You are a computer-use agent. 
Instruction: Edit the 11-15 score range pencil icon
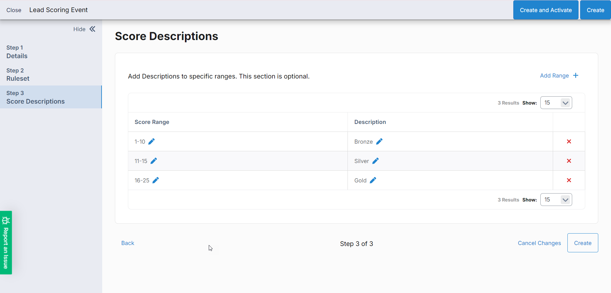(154, 161)
